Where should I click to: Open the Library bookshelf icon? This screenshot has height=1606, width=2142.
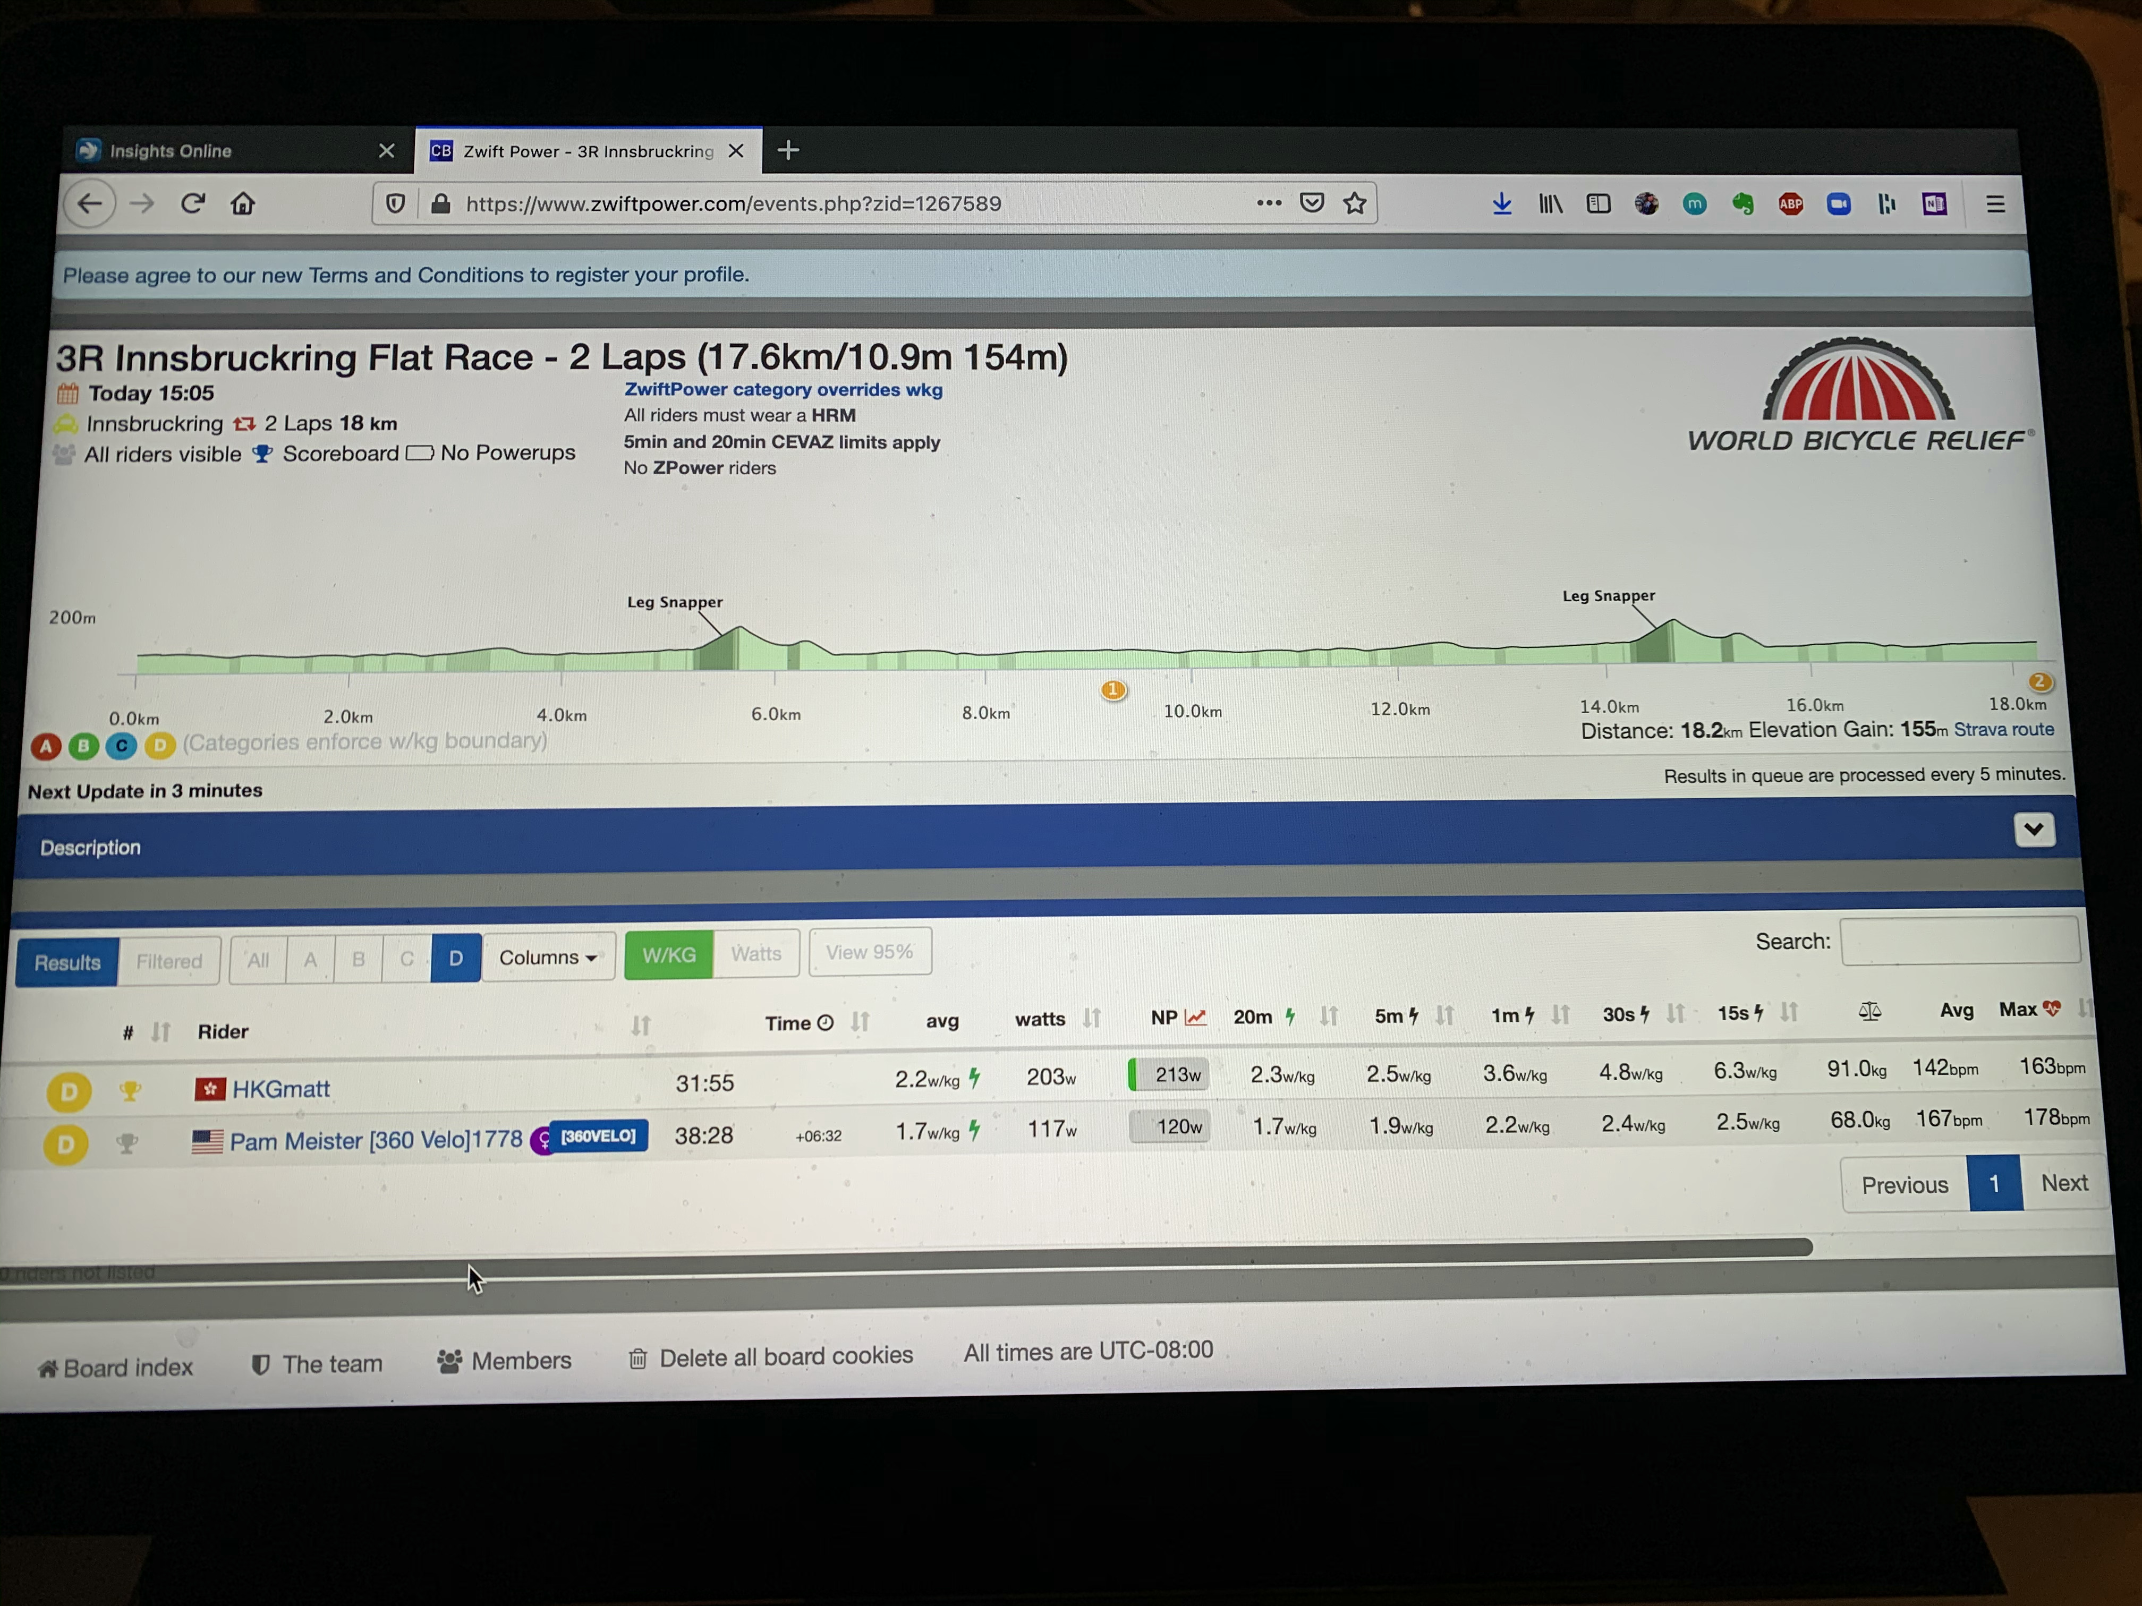click(x=1550, y=203)
